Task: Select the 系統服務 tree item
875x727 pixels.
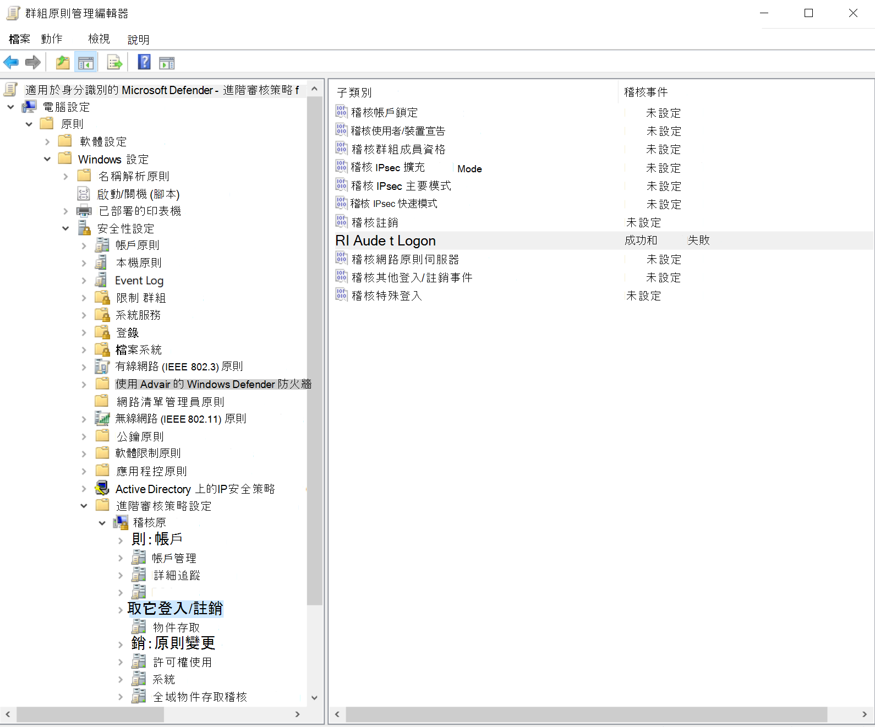Action: 138,315
